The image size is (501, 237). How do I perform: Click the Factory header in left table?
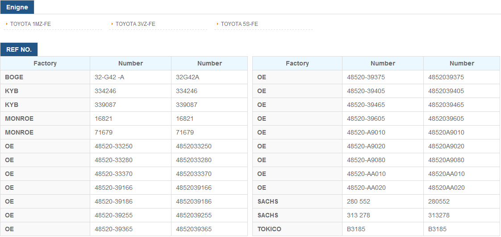click(45, 63)
